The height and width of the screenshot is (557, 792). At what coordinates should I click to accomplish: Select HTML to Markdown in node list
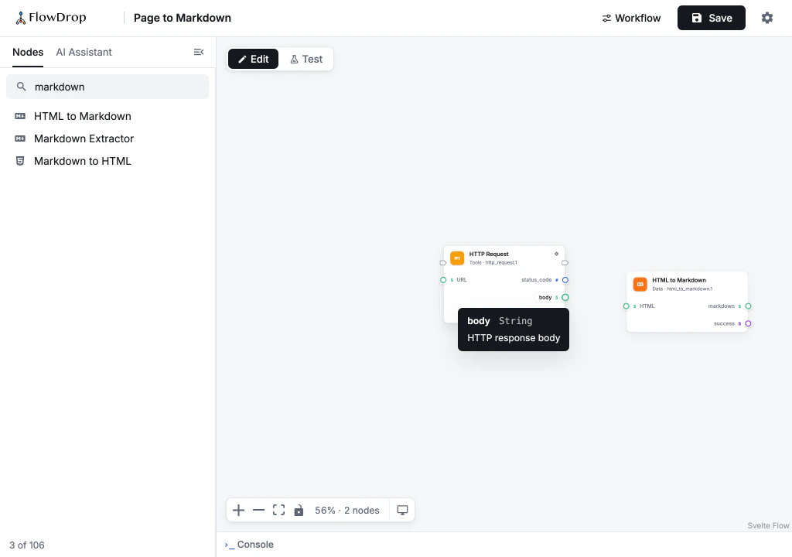pos(108,116)
